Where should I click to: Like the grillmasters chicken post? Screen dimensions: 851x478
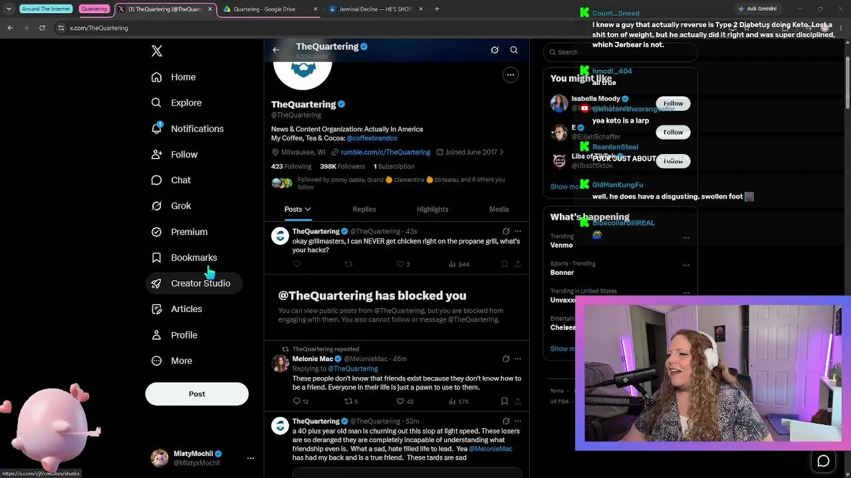pyautogui.click(x=404, y=264)
